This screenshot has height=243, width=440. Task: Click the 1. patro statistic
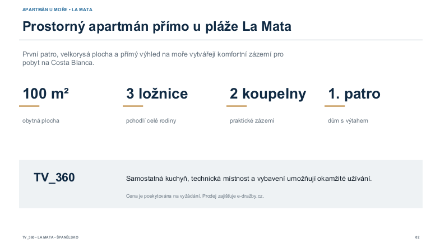click(x=354, y=94)
